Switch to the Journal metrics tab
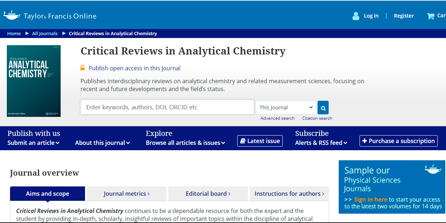446x223 pixels. 126,194
